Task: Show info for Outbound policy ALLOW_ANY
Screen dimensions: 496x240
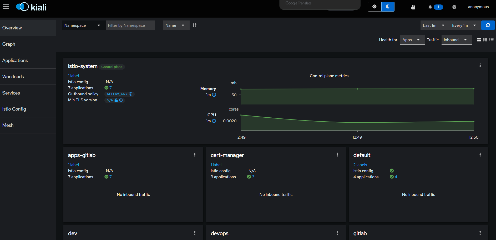Action: [131, 94]
